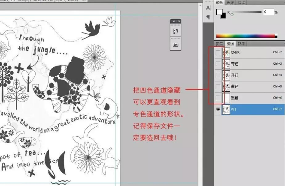The height and width of the screenshot is (186, 285).
Task: Switch to the 通道 tab
Action: click(x=230, y=44)
